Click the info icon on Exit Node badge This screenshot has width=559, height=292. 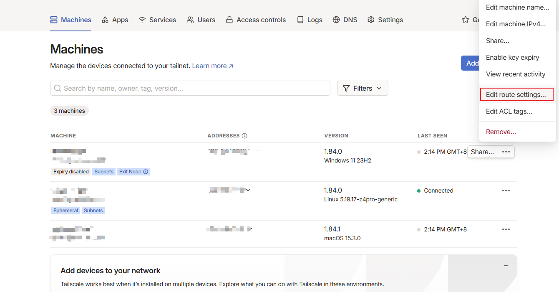146,172
